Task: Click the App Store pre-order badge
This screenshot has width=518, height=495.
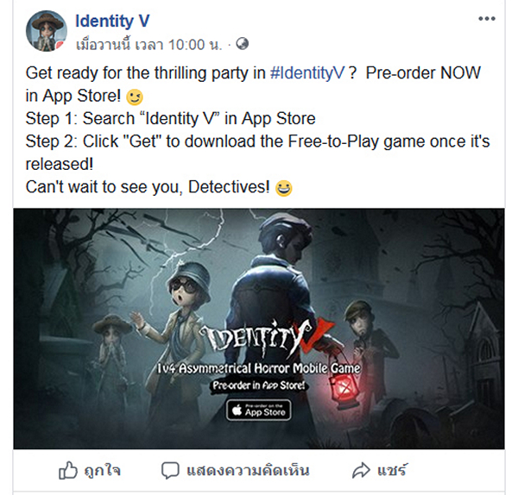Action: coord(259,410)
